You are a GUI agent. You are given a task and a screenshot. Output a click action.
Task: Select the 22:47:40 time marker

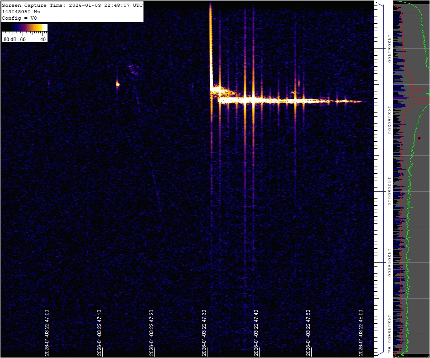(x=256, y=332)
